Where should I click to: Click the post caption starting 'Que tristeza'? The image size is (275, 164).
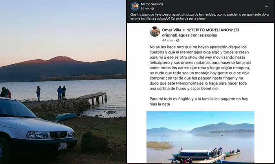tap(200, 16)
